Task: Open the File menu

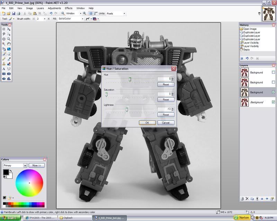Action: pos(3,8)
